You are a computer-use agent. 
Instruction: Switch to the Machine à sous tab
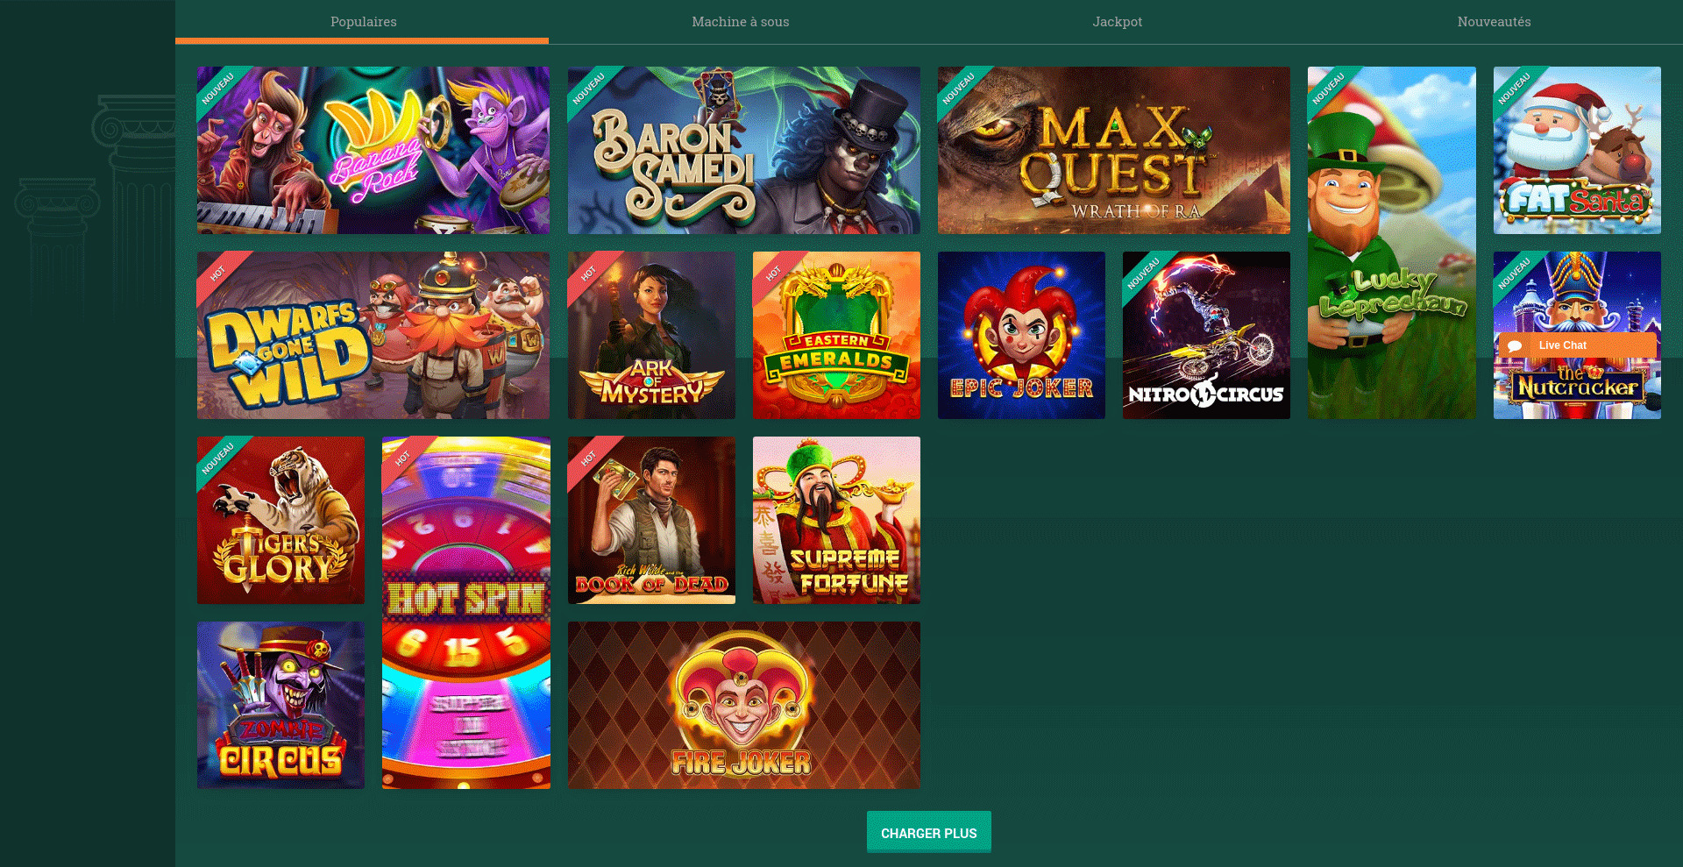coord(741,22)
